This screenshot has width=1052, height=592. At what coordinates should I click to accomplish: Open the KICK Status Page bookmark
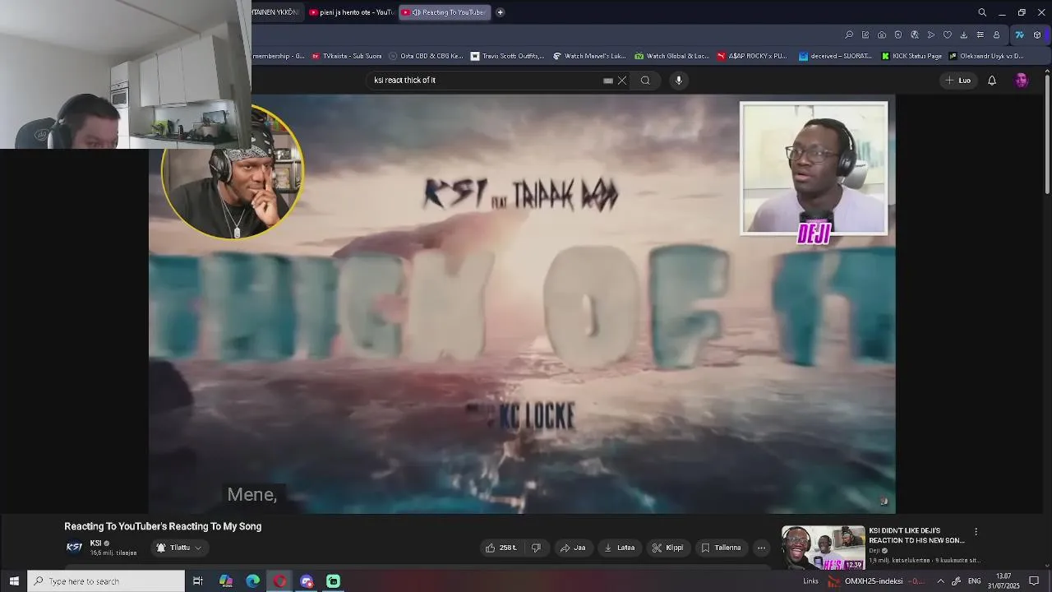pos(911,56)
